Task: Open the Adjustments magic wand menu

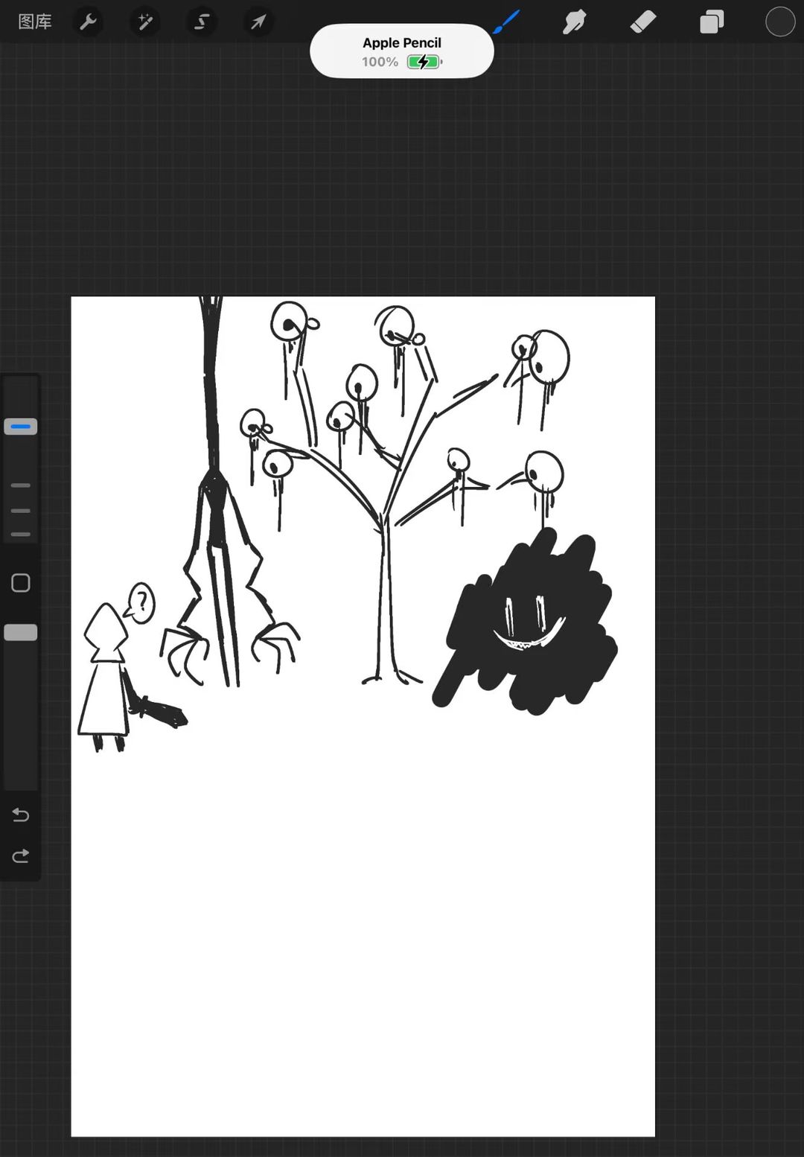Action: click(x=145, y=22)
